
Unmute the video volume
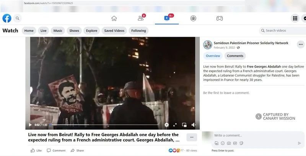click(194, 125)
